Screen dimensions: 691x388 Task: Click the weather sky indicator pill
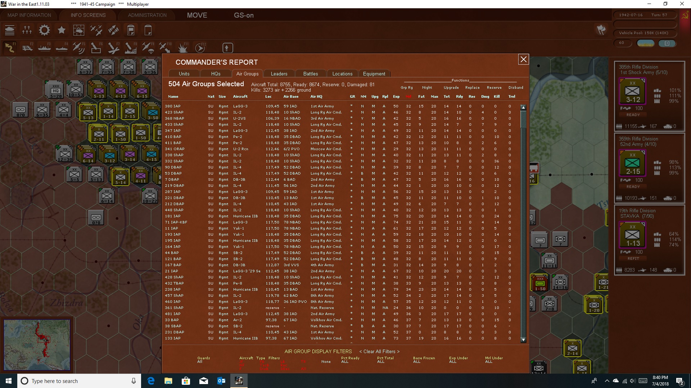(646, 43)
